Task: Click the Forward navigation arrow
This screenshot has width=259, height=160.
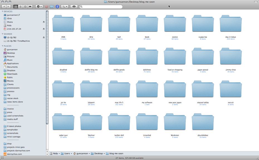Action: [9, 6]
